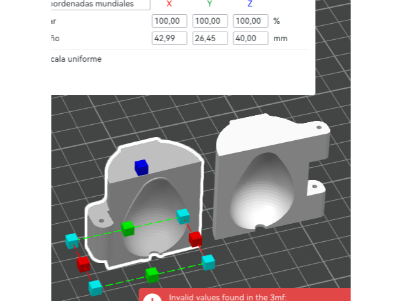This screenshot has height=301, width=402.
Task: Open the world coordinates dropdown
Action: [x=100, y=4]
